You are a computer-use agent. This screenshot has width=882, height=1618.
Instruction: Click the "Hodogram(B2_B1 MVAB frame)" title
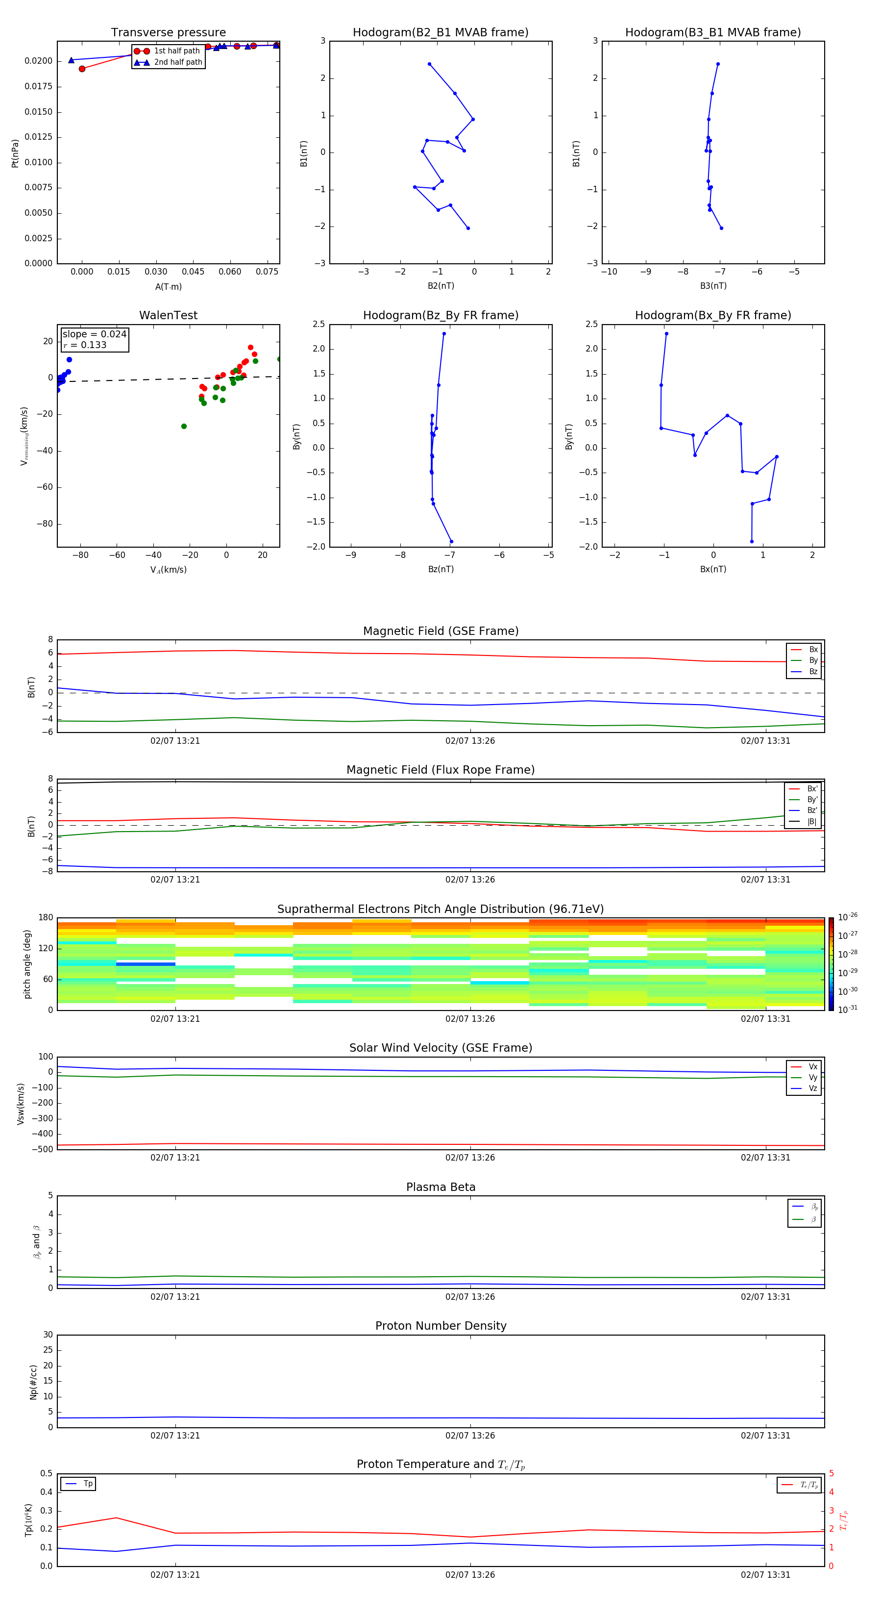point(441,33)
